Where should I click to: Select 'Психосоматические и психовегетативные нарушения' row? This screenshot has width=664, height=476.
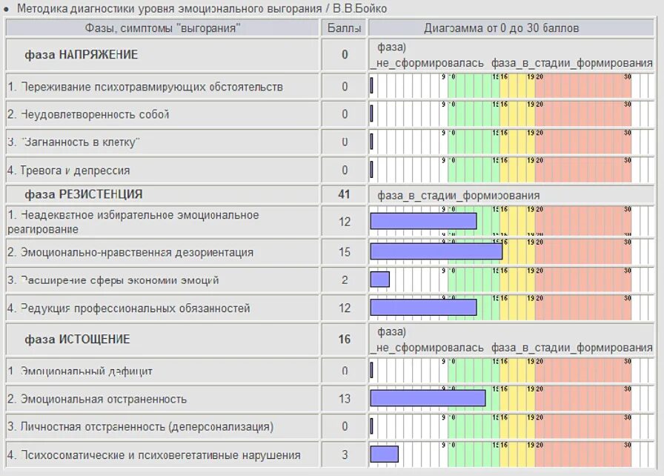tap(162, 454)
